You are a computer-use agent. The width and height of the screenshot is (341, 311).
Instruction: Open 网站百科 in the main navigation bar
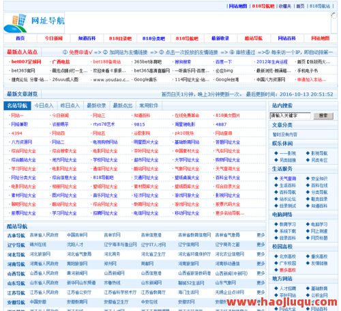pyautogui.click(x=286, y=38)
